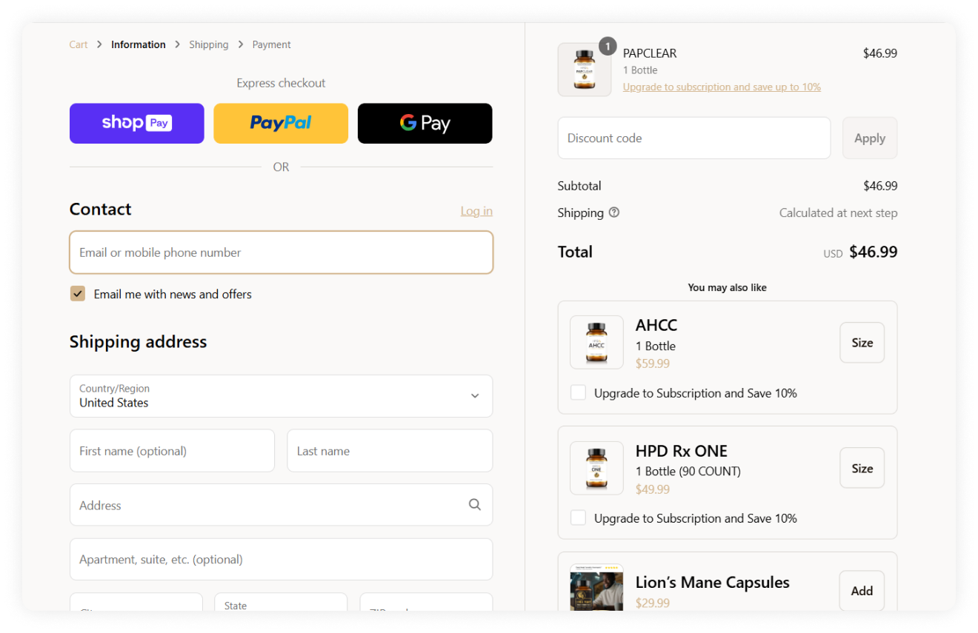Open the Size selector for HPD Rx ONE
This screenshot has height=633, width=978.
pos(862,468)
